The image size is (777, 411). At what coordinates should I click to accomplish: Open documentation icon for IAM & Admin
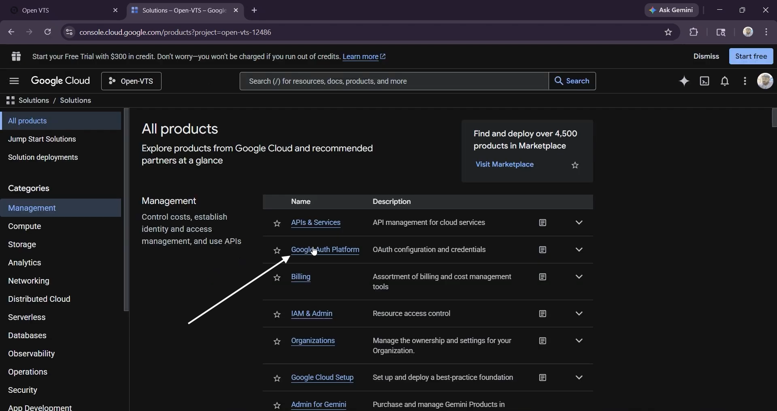coord(543,314)
